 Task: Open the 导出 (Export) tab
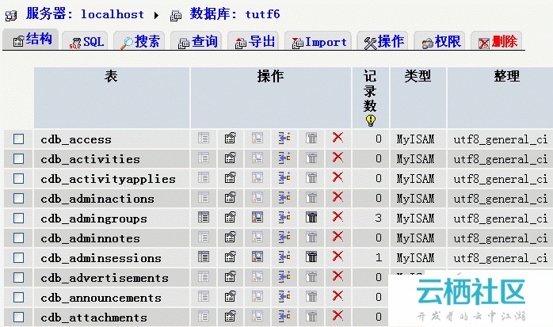pyautogui.click(x=254, y=42)
